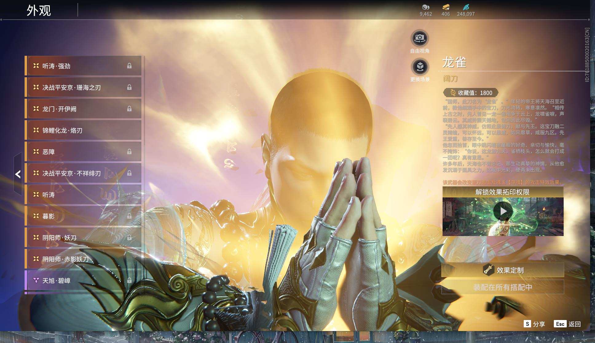Click the 阔刀 weapon type label
Screen dimensions: 595x343
pyautogui.click(x=450, y=79)
